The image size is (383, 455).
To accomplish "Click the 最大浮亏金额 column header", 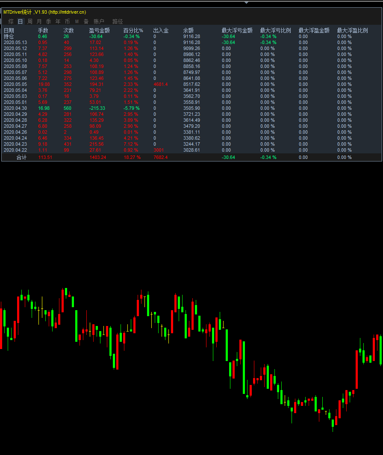I will (x=237, y=30).
